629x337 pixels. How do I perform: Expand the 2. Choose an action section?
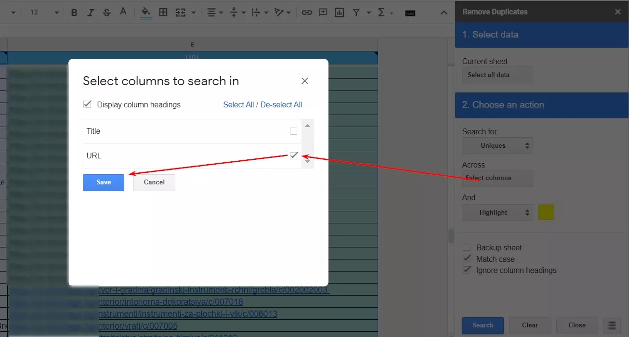[x=542, y=105]
